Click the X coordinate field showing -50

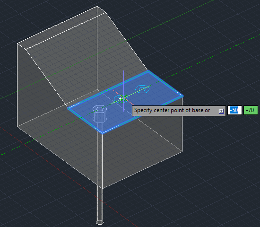pyautogui.click(x=234, y=110)
